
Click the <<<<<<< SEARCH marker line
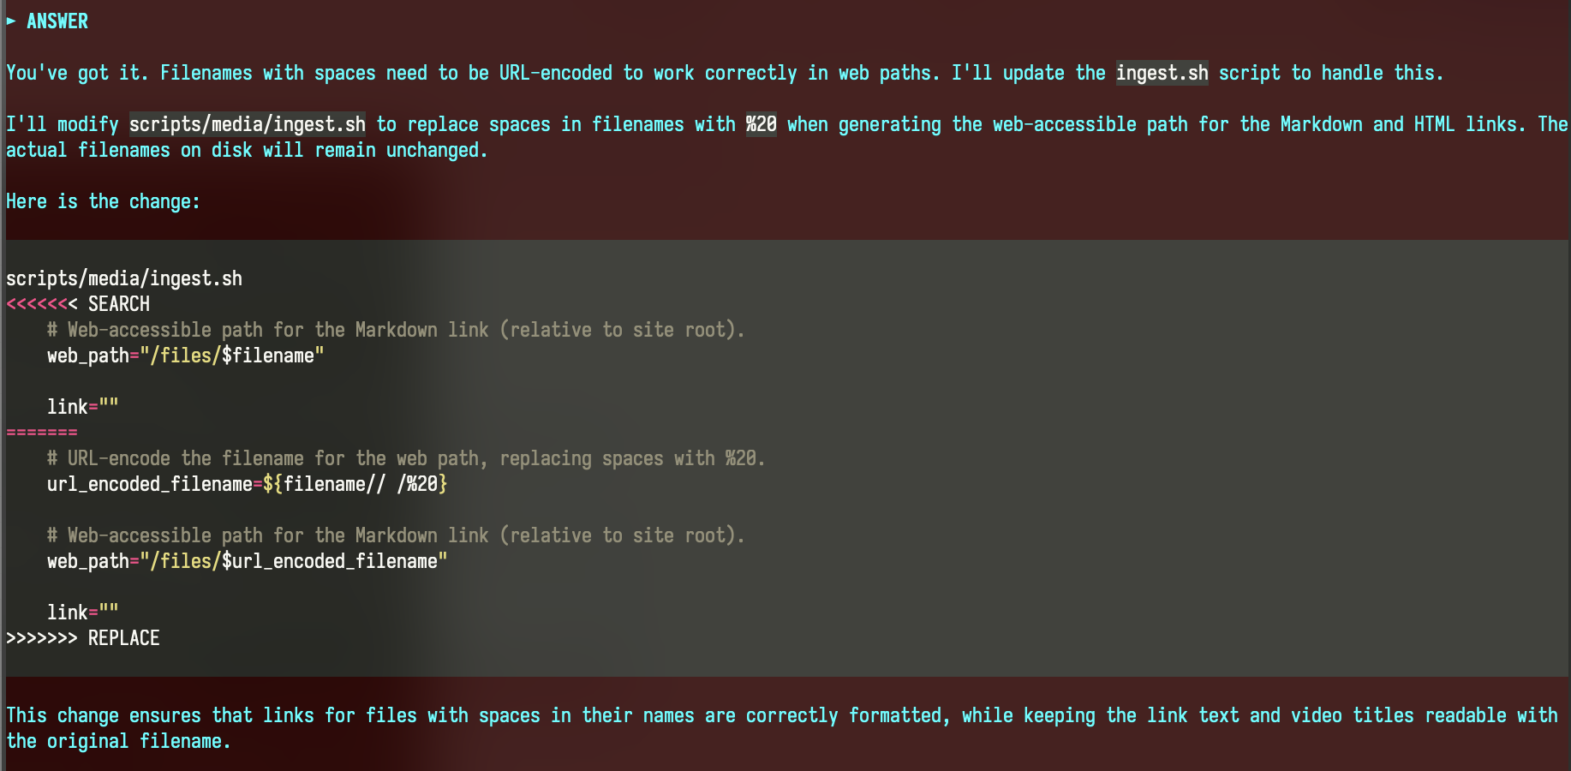click(78, 304)
